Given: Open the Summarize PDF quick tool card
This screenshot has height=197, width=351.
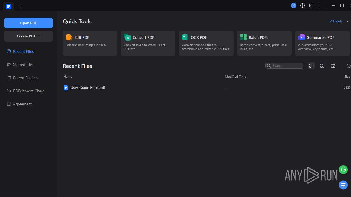Looking at the screenshot, I should [x=322, y=43].
